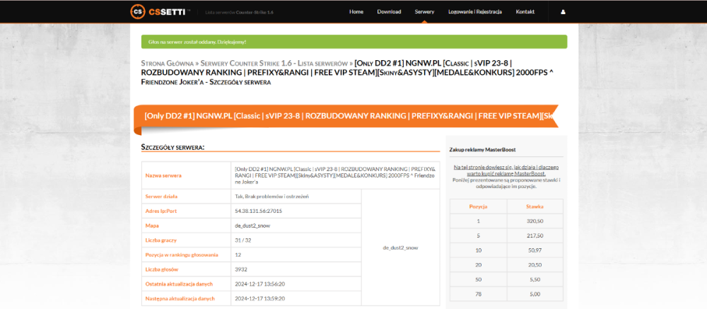Click the Szczegóły serwera heading
Viewport: 707px width, 309px height.
(173, 147)
